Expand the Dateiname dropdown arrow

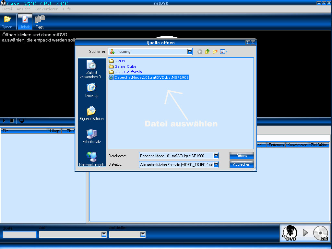click(x=216, y=156)
